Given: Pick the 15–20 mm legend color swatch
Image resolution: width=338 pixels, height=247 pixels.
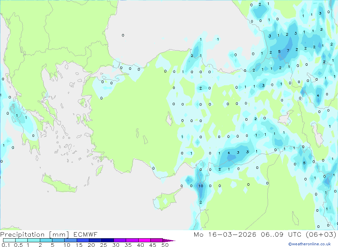Looking at the screenshot, I should pos(83,240).
